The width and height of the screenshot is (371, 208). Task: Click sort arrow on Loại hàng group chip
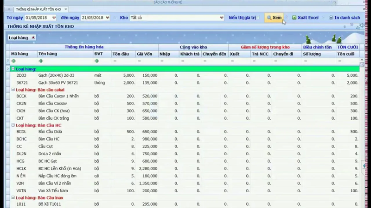click(33, 37)
